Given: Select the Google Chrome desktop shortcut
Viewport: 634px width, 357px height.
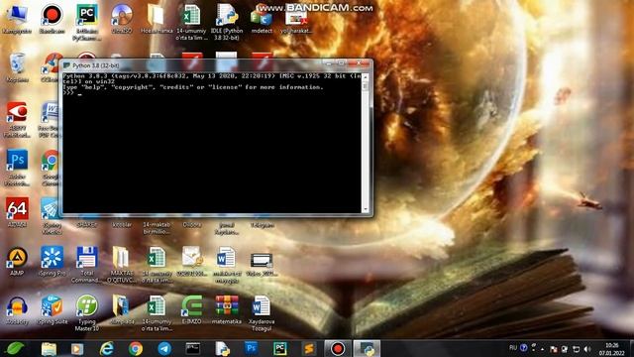Looking at the screenshot, I should click(51, 168).
